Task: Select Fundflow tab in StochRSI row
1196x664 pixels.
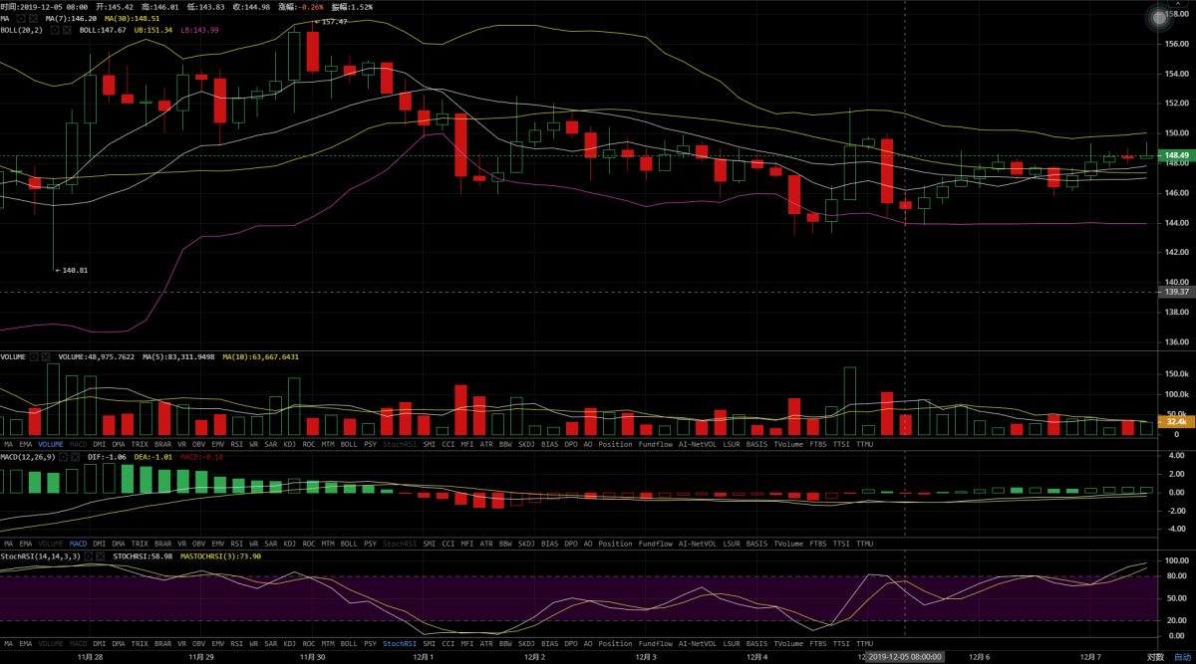Action: click(655, 643)
